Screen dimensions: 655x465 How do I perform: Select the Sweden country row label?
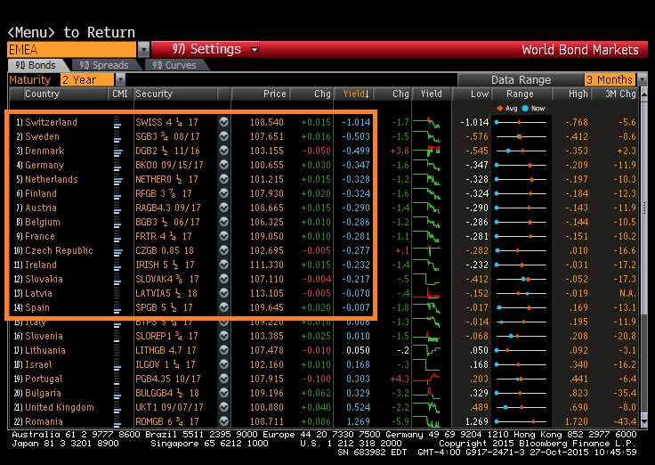click(x=42, y=136)
